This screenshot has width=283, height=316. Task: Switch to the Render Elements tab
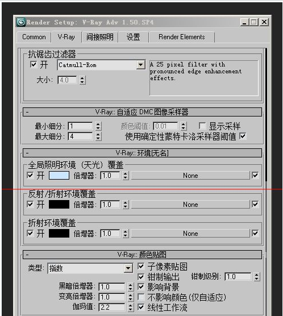coord(182,37)
